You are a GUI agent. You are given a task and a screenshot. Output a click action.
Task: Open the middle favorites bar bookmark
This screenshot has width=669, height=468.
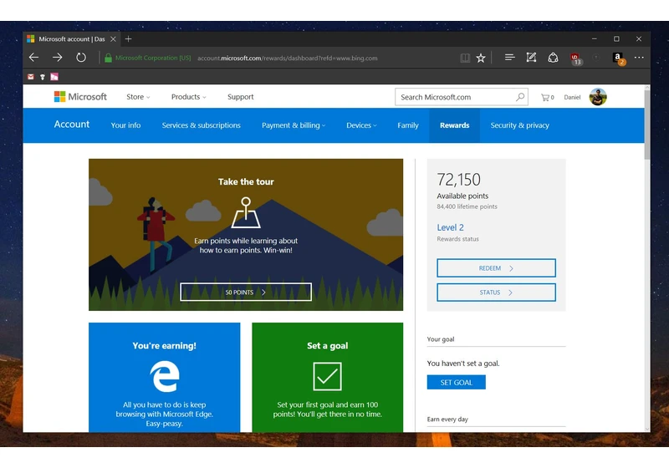click(x=43, y=77)
